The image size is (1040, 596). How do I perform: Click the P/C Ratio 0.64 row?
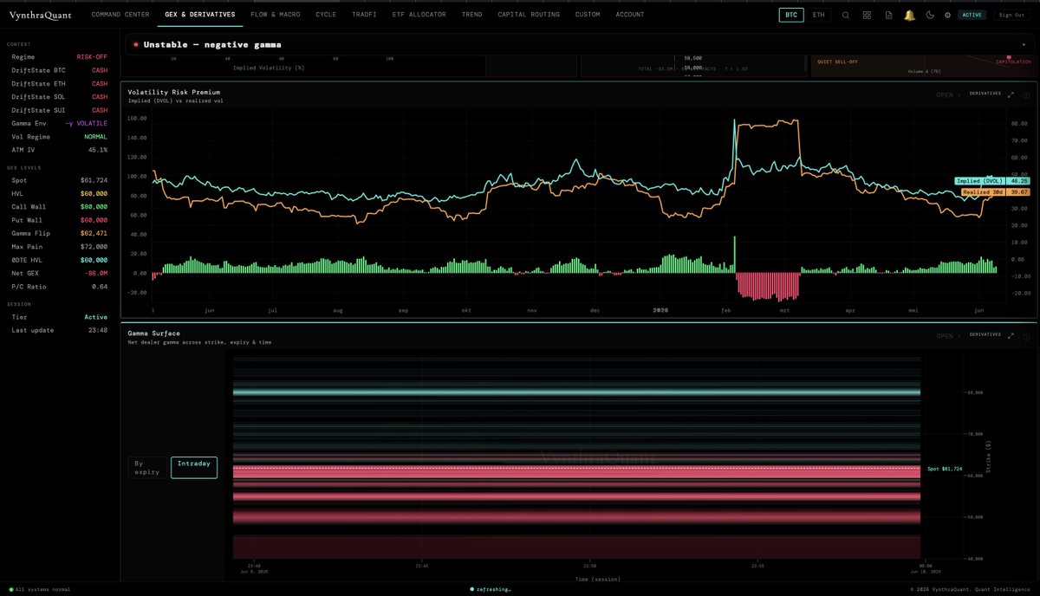click(60, 287)
